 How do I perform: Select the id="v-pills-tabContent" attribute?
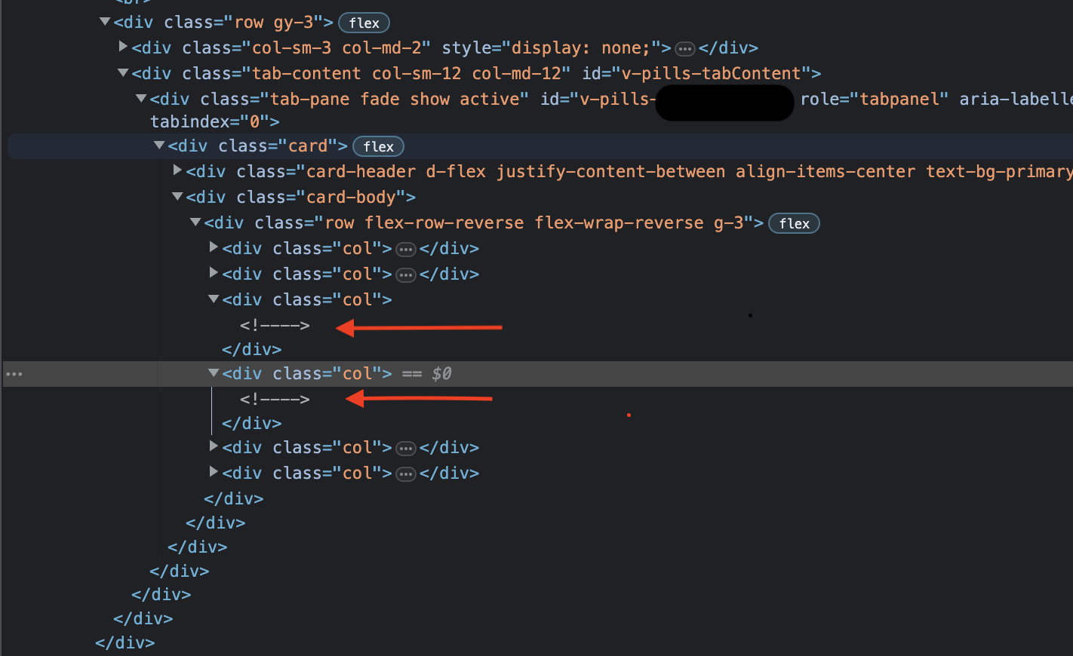point(696,74)
